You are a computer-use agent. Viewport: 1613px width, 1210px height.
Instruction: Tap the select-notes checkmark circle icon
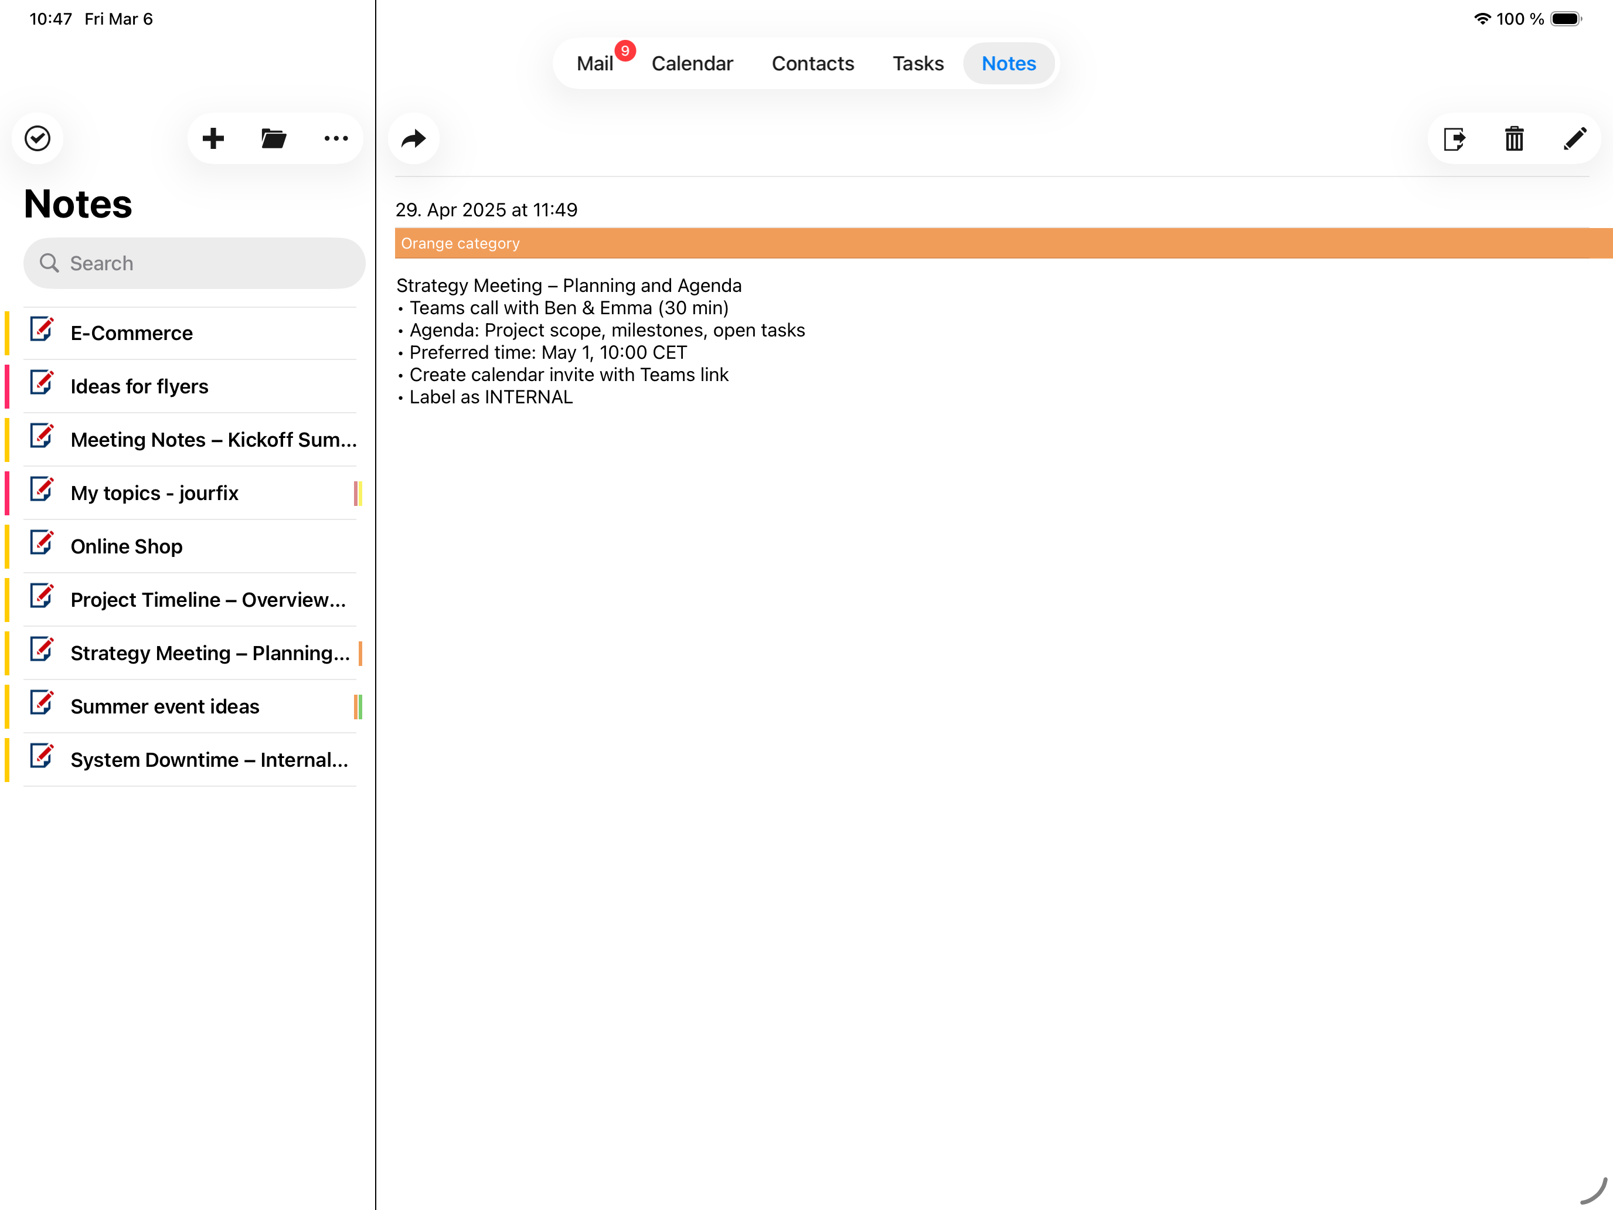coord(37,138)
